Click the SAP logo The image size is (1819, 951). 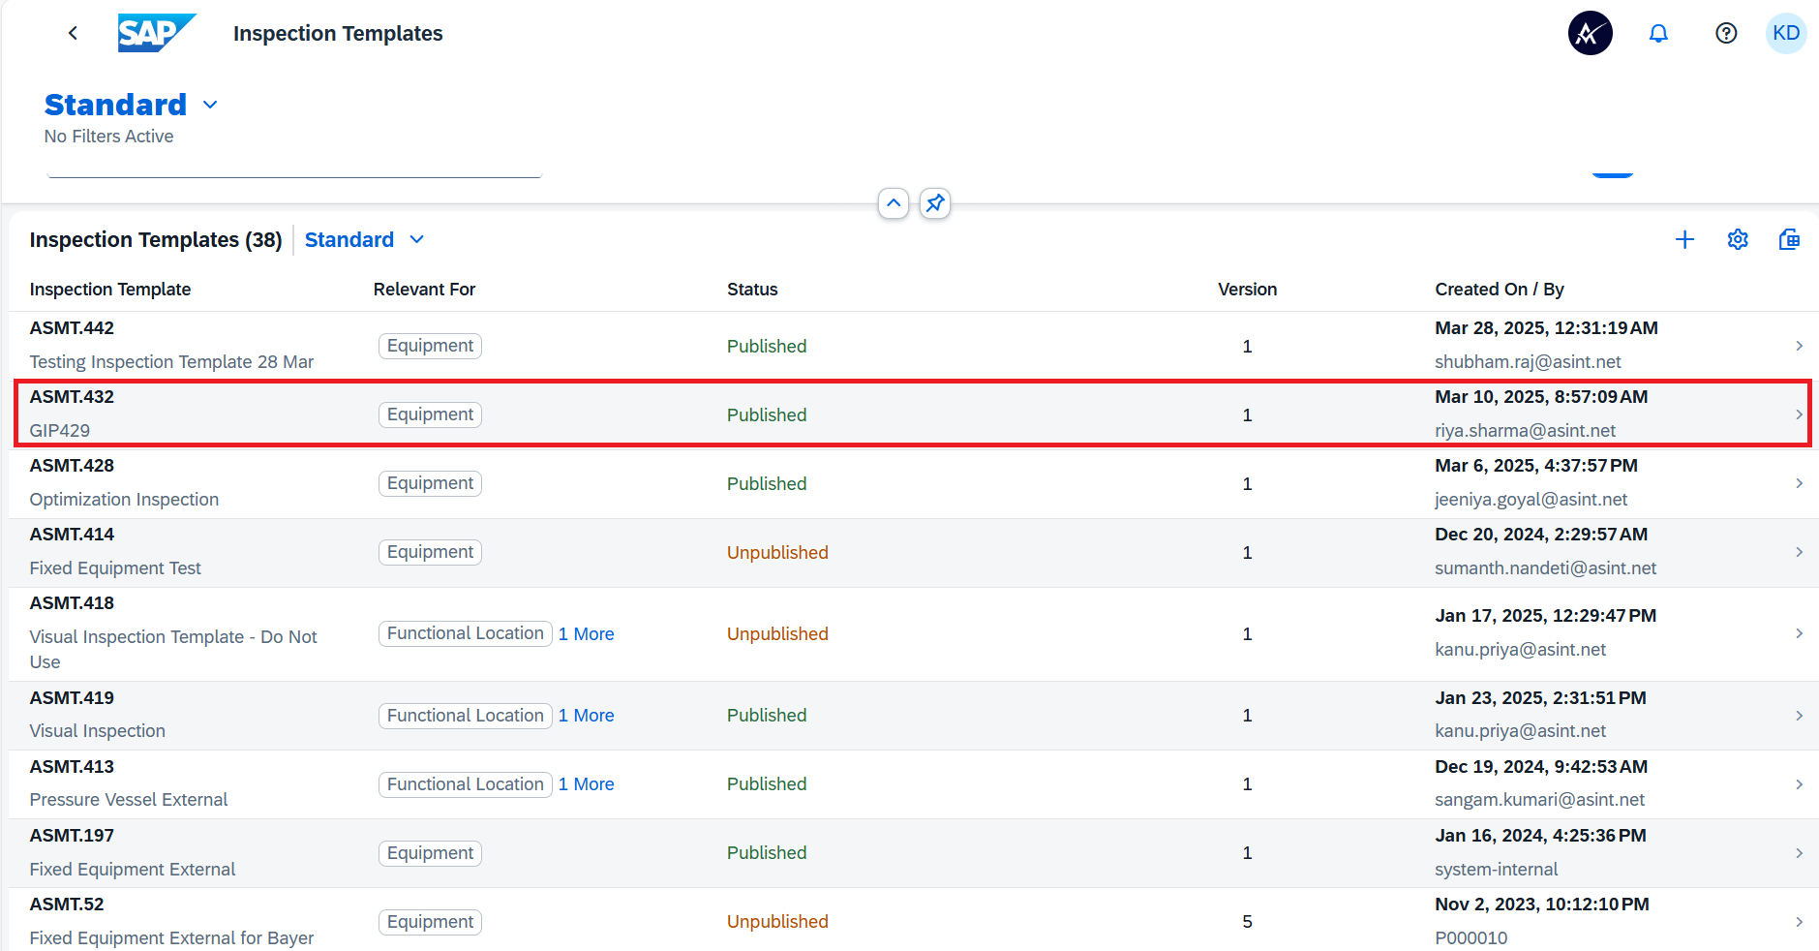tap(157, 33)
